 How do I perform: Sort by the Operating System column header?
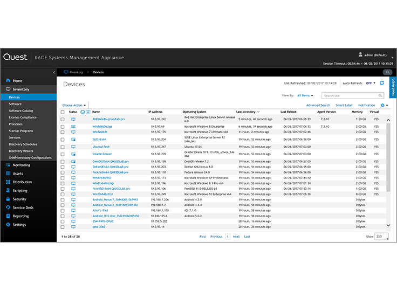194,112
